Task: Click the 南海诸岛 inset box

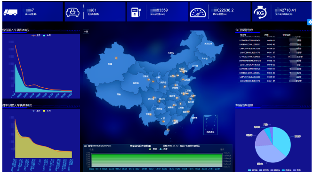Action: pyautogui.click(x=210, y=125)
